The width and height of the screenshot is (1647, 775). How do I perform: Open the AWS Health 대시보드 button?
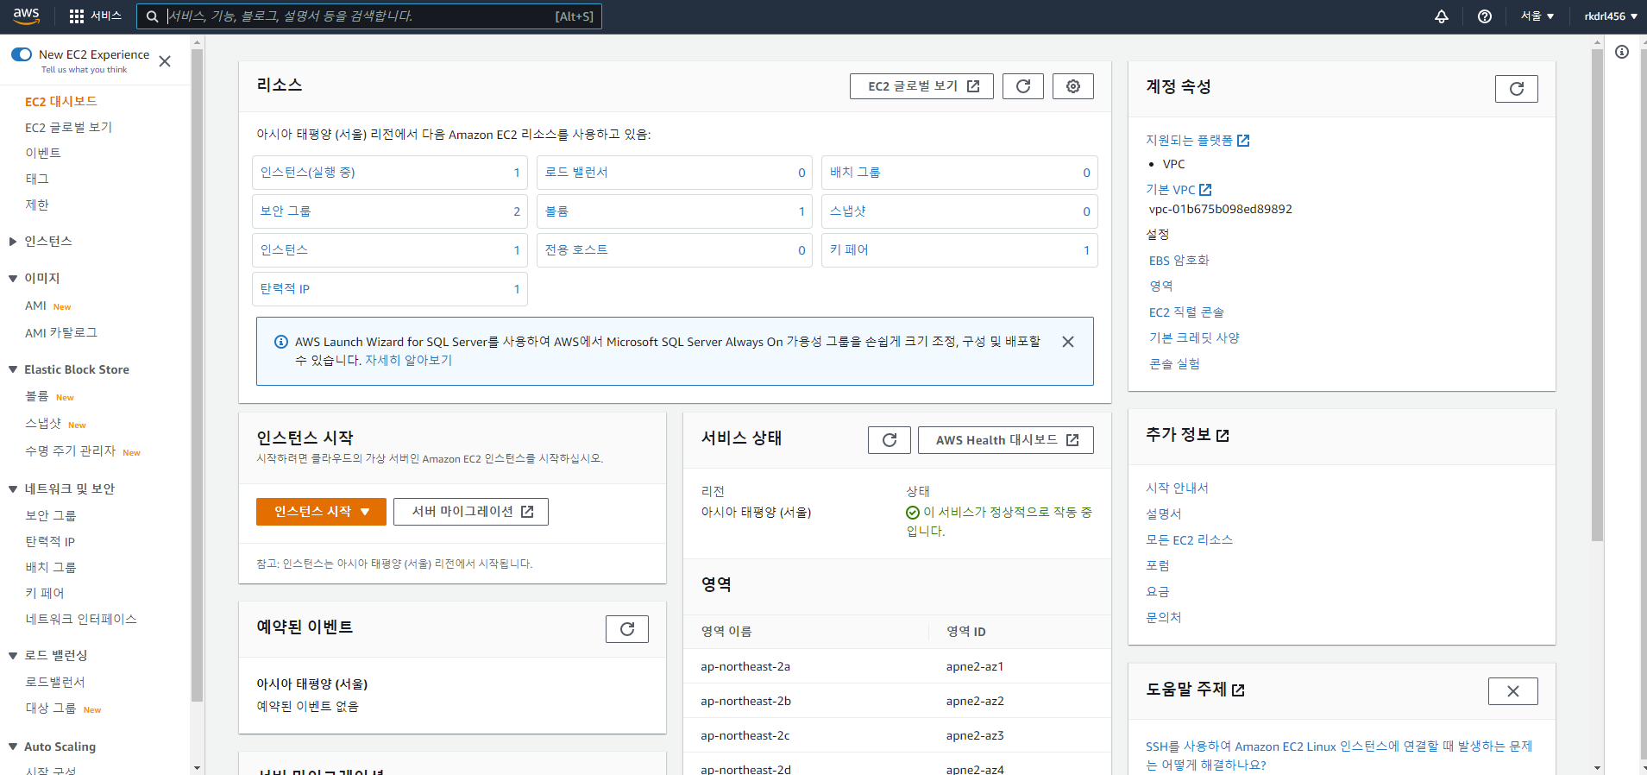1006,440
